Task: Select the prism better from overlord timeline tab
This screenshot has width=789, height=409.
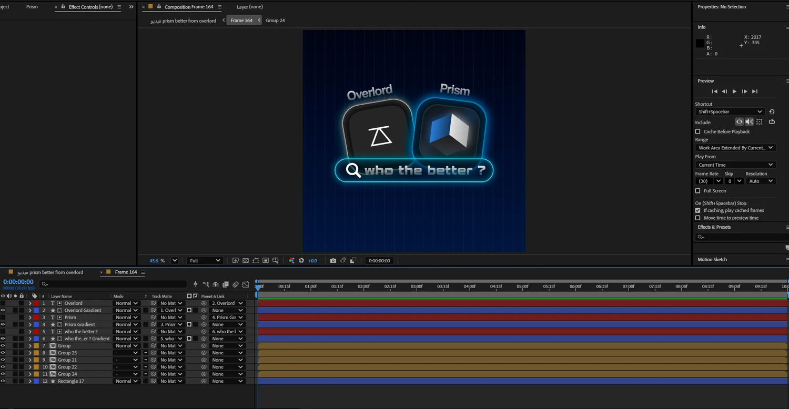Action: 50,272
